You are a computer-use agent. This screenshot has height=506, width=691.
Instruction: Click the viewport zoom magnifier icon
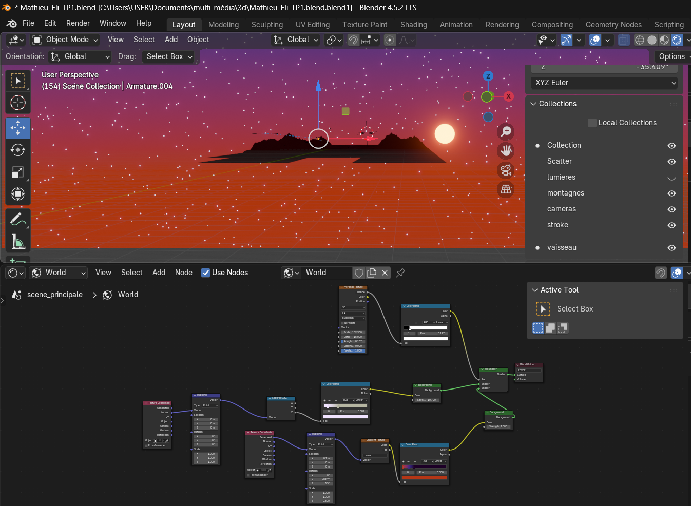[x=506, y=131]
